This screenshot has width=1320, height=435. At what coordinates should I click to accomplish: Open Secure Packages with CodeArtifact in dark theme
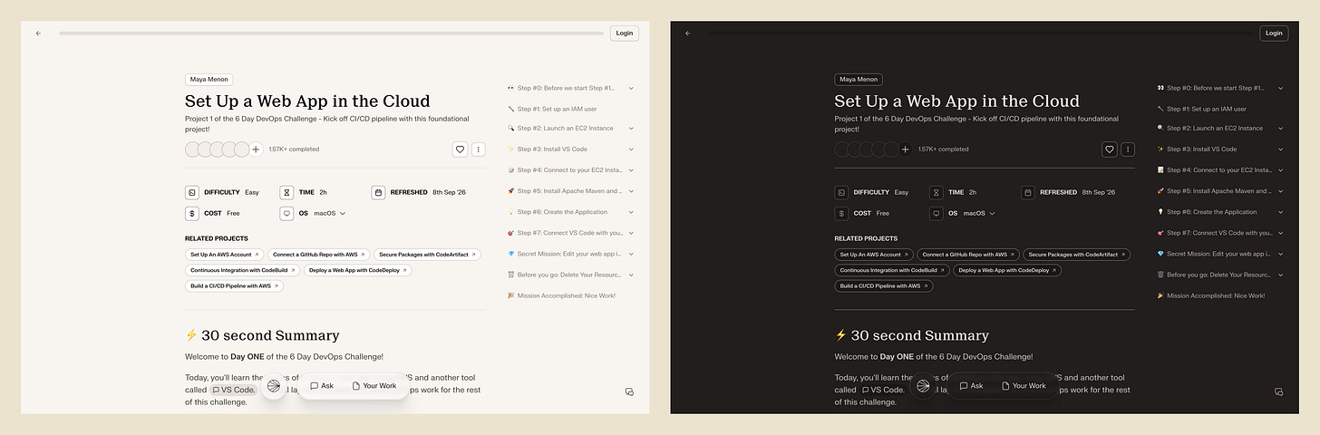(x=1076, y=255)
